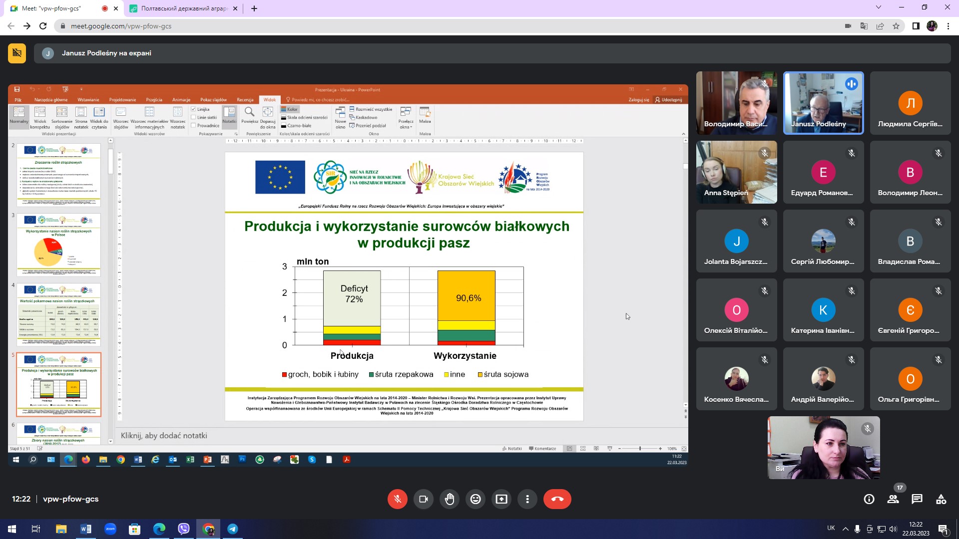Open Chrome side panel

(916, 26)
